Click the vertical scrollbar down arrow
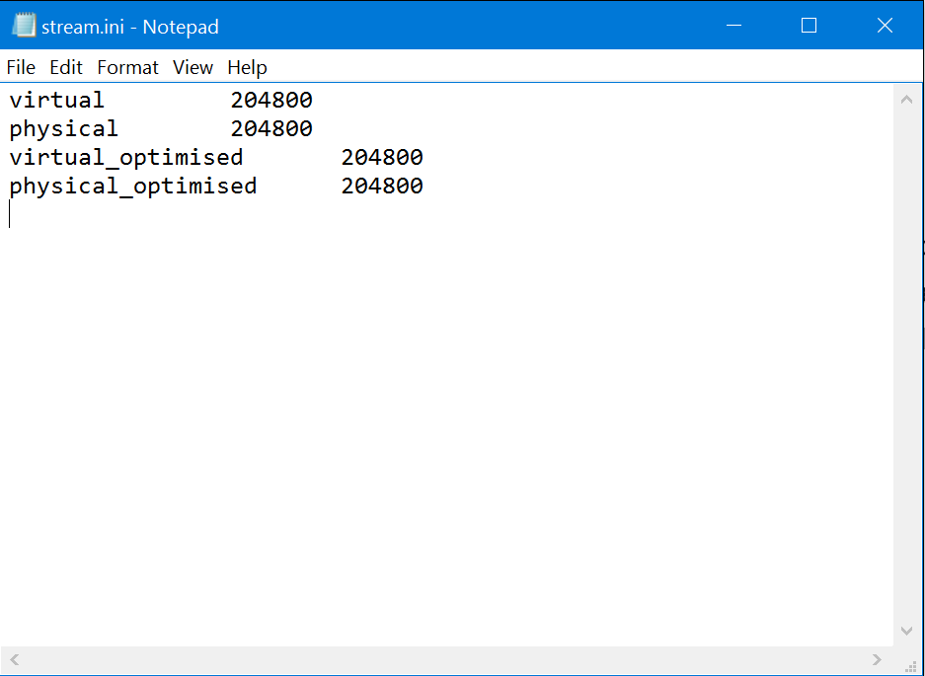Screen dimensions: 925x676 pyautogui.click(x=906, y=631)
